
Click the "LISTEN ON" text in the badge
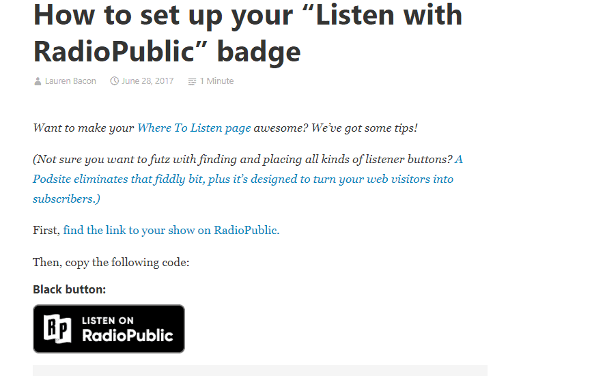coord(108,320)
